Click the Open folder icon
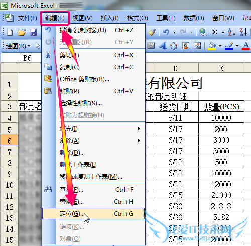251x246 pixels. point(22,32)
